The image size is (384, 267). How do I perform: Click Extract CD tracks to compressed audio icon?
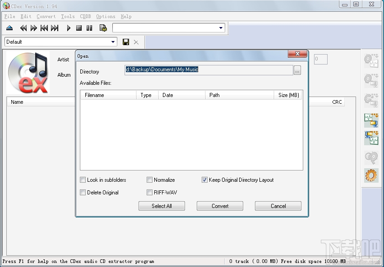click(371, 81)
